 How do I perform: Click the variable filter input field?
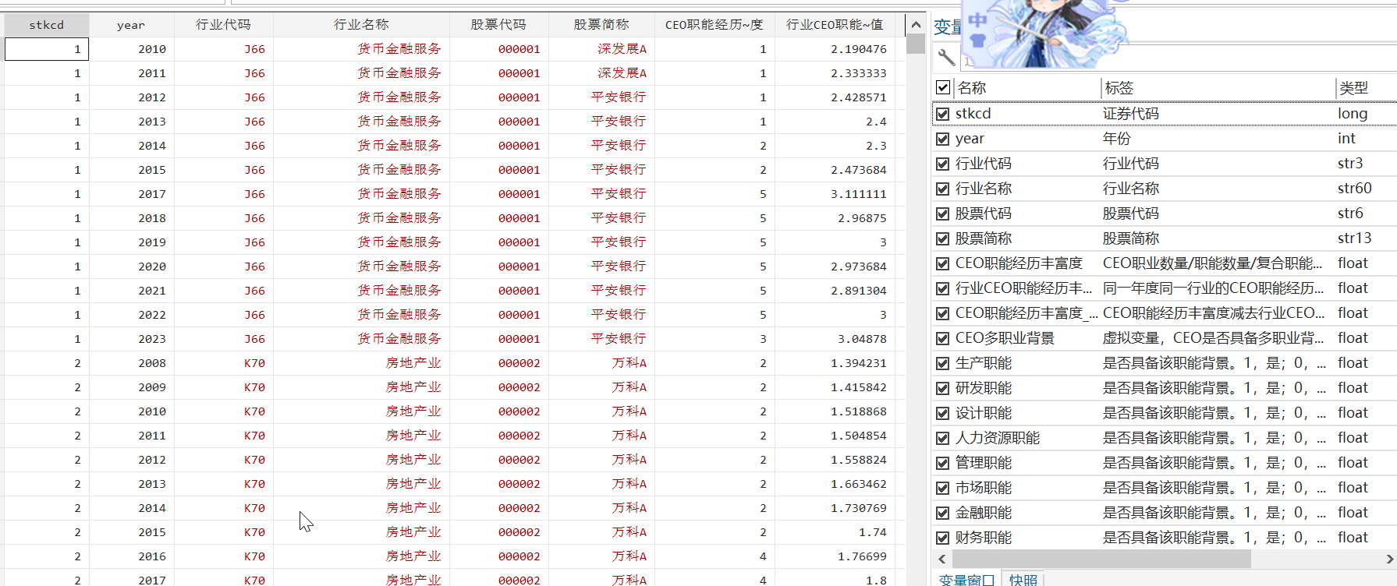click(1170, 58)
